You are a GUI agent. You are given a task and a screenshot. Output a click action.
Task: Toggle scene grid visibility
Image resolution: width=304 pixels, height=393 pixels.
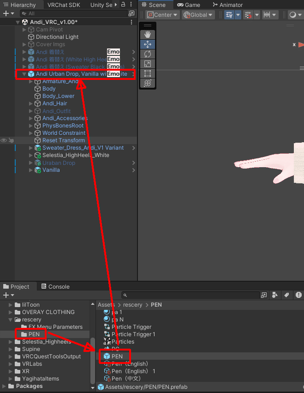tap(229, 15)
